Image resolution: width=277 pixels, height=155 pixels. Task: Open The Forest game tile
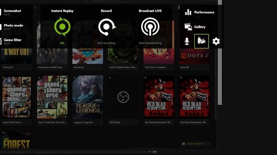click(x=16, y=139)
